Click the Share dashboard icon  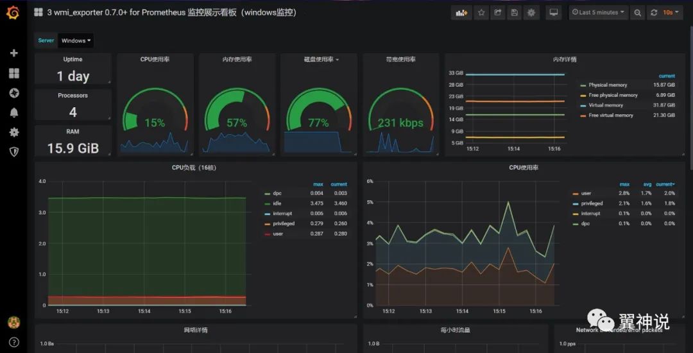498,13
